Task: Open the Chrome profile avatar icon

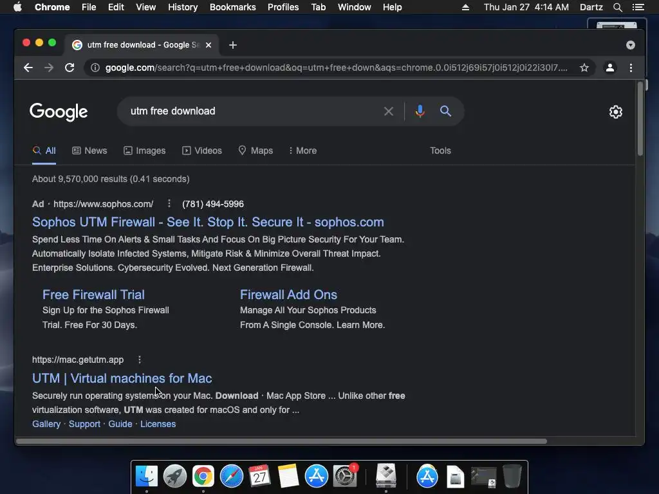Action: (610, 68)
